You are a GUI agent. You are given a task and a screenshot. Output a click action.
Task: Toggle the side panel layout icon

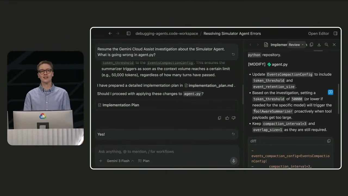point(129,33)
